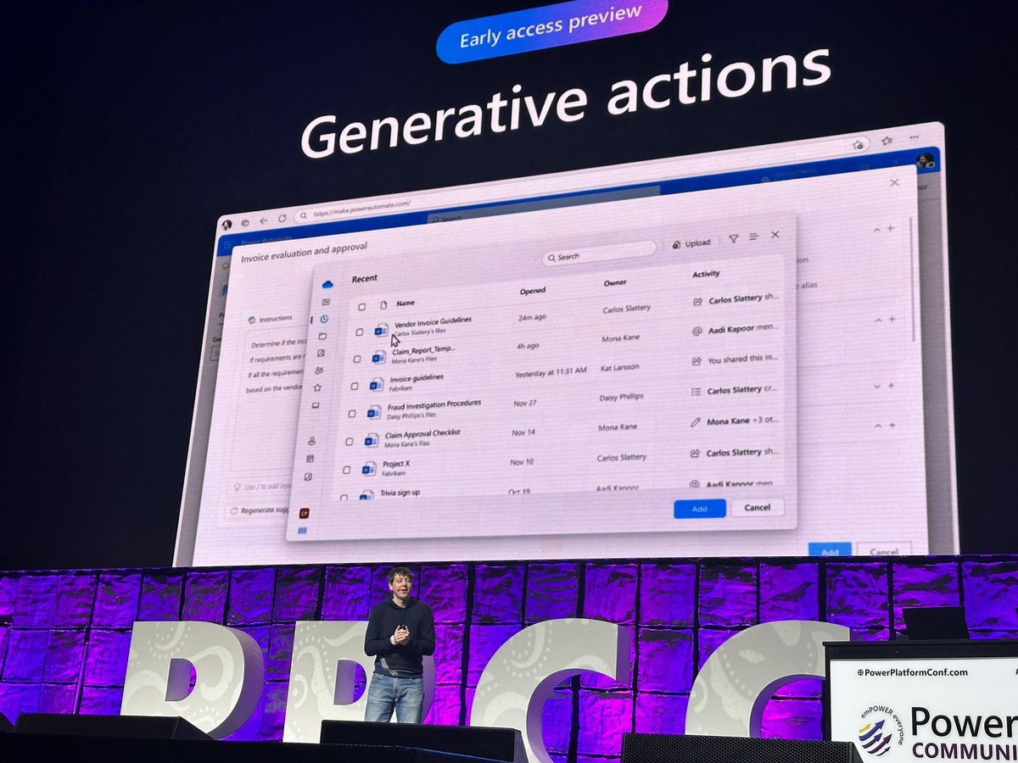
Task: Click Cancel in file picker
Action: [x=757, y=507]
